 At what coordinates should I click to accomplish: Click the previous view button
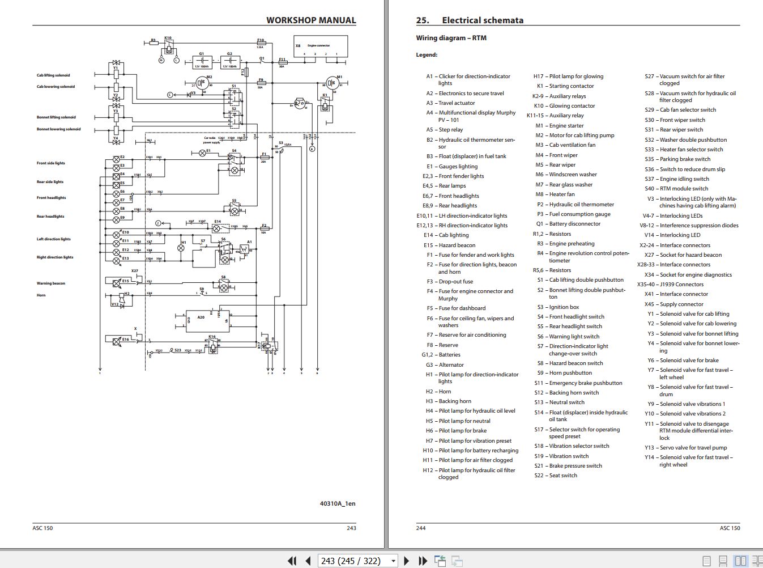[440, 561]
